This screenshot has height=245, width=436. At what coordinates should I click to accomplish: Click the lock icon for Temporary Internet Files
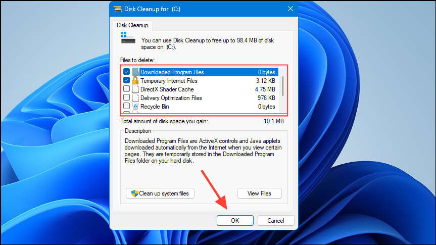(135, 81)
